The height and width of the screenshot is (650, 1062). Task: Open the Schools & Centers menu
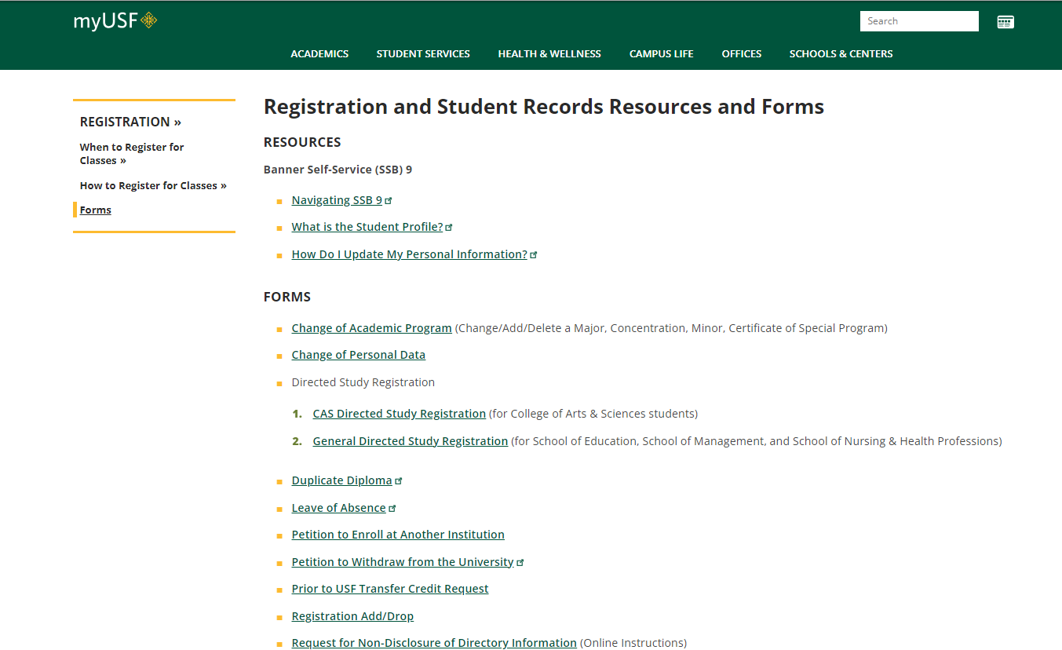point(841,54)
